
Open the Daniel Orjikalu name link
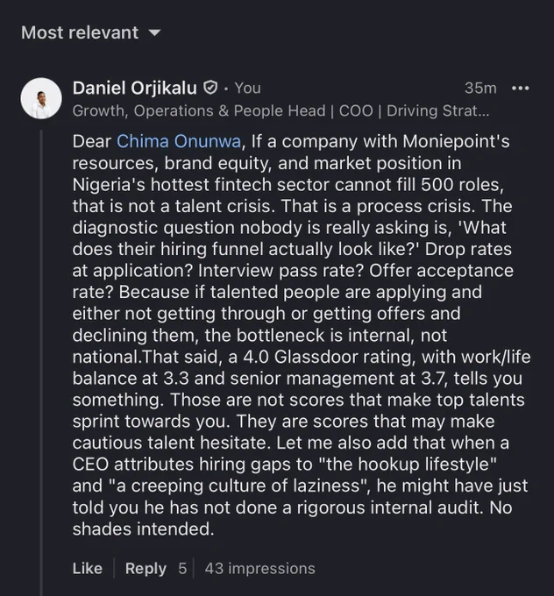pyautogui.click(x=135, y=88)
